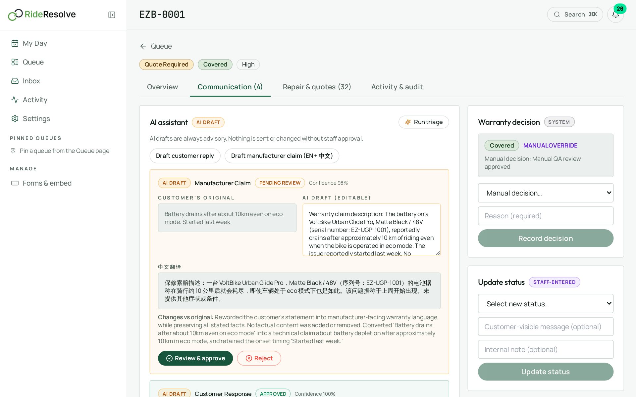The height and width of the screenshot is (397, 636).
Task: Click the back arrow to Queue
Action: (143, 46)
